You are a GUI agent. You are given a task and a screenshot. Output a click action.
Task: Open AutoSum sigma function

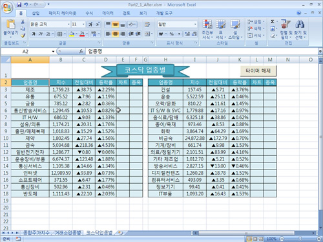tap(273, 21)
